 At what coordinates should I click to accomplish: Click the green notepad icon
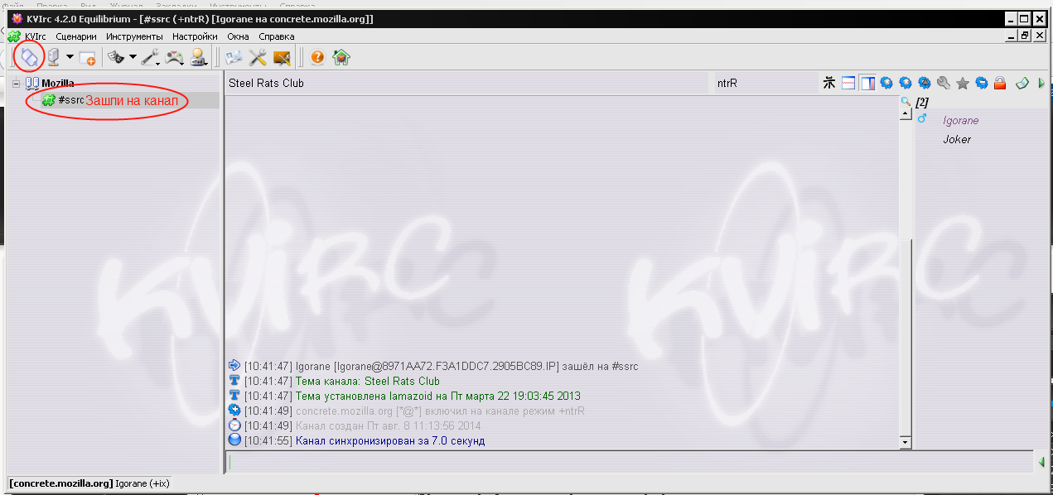[x=1022, y=83]
